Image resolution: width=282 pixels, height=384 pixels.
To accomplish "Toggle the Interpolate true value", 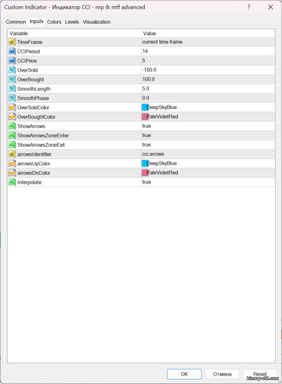I will click(208, 182).
